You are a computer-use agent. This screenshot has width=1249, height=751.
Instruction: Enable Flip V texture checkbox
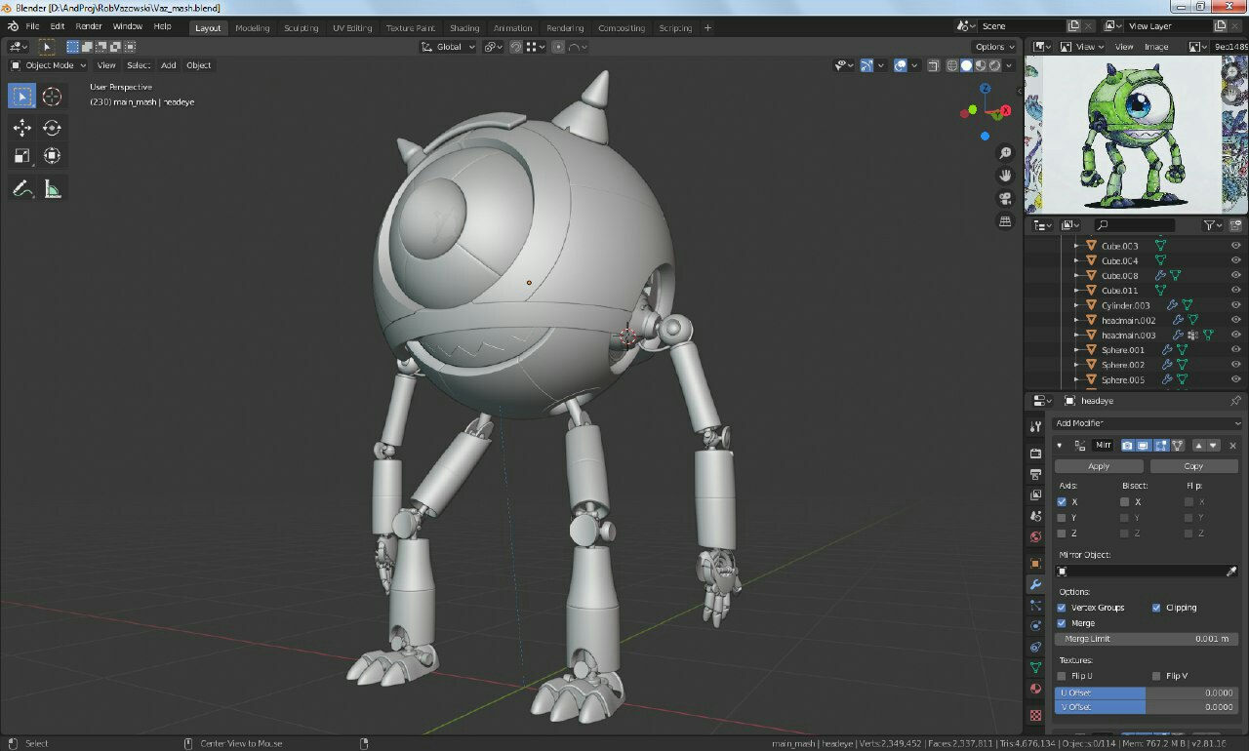(1156, 675)
